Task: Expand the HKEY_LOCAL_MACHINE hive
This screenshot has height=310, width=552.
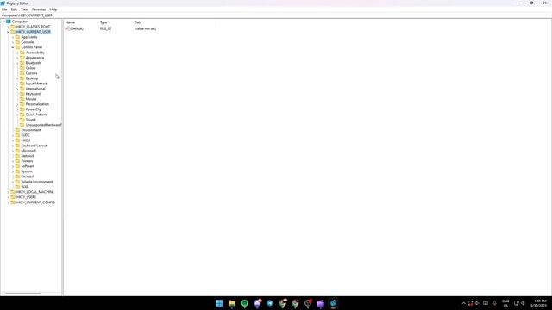Action: pyautogui.click(x=9, y=192)
